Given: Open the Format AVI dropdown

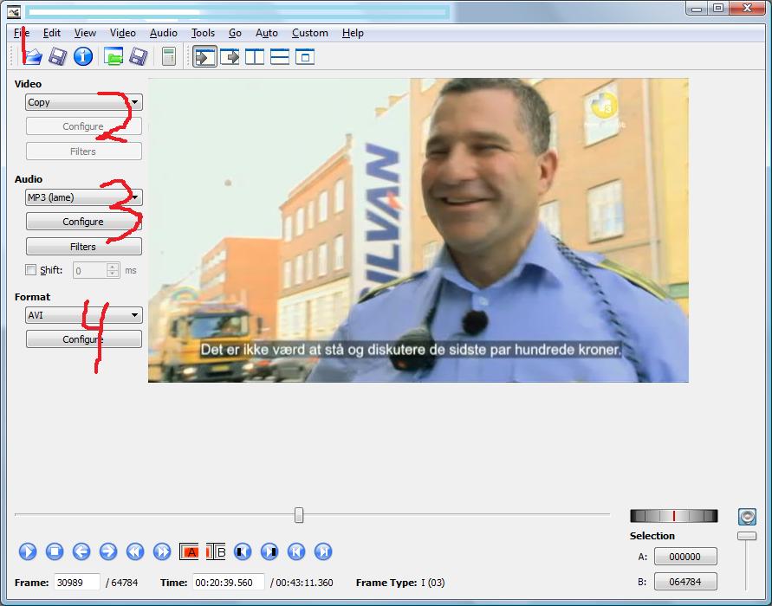Looking at the screenshot, I should (84, 315).
